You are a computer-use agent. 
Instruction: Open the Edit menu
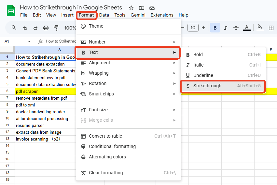click(37, 15)
